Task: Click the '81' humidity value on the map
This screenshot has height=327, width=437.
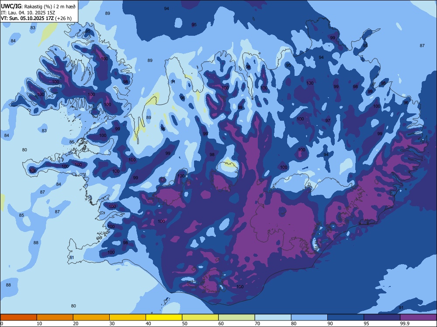Action: point(72,258)
